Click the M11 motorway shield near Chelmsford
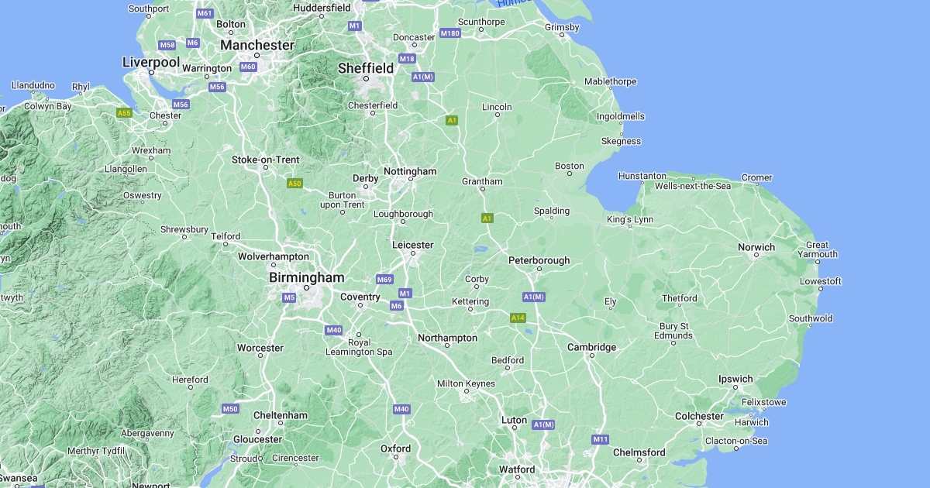Screen dimensions: 930x488 click(600, 439)
